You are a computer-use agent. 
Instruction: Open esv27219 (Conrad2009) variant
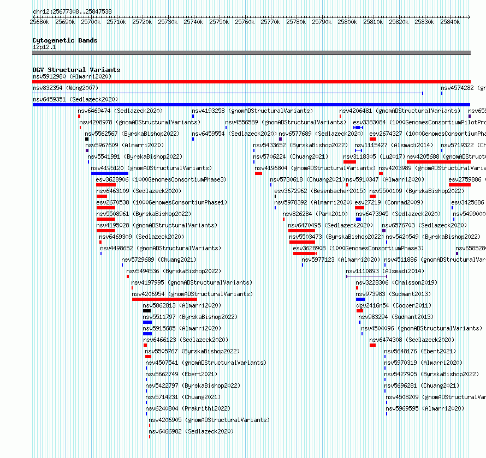tap(389, 202)
